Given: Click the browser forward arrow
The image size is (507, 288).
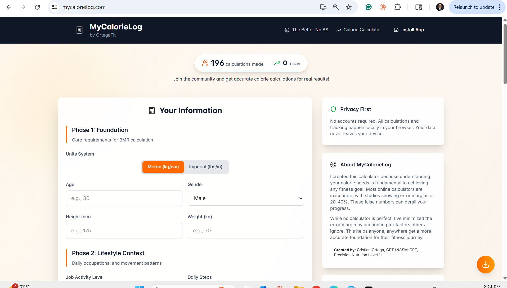Looking at the screenshot, I should click(x=23, y=7).
